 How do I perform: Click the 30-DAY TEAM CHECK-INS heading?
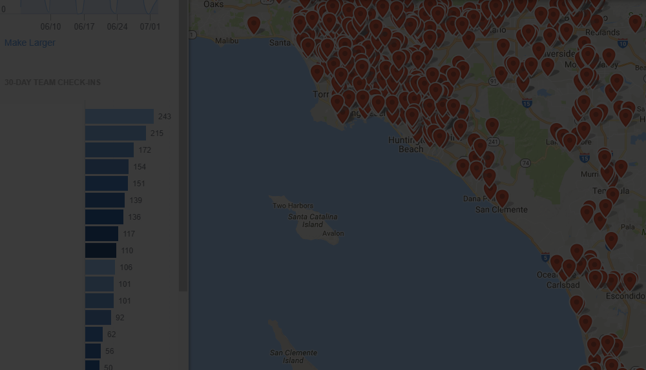(x=52, y=83)
